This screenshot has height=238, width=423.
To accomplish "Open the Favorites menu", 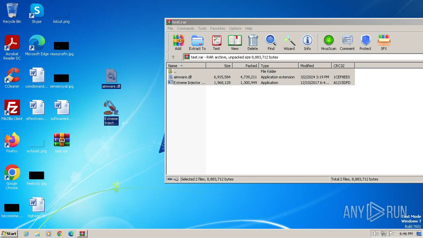I will (218, 28).
